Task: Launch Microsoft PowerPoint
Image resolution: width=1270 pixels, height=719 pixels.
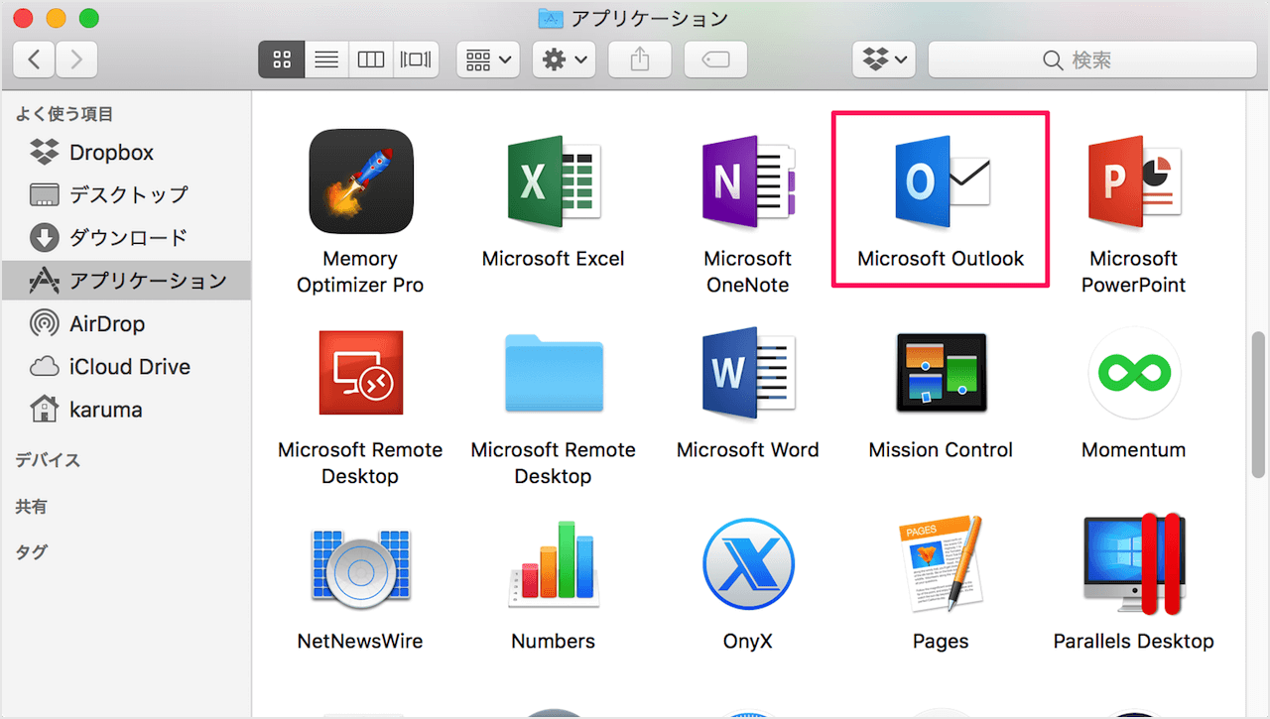Action: point(1133,181)
